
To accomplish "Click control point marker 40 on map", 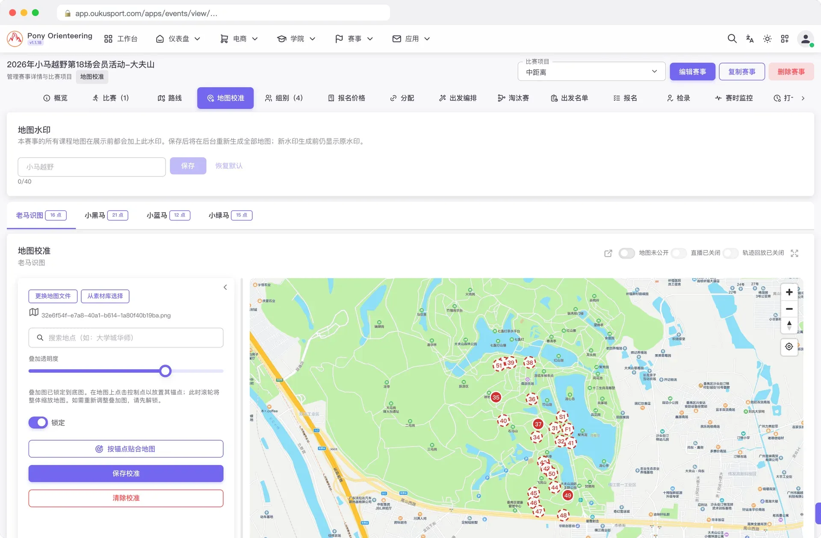I will tap(504, 421).
